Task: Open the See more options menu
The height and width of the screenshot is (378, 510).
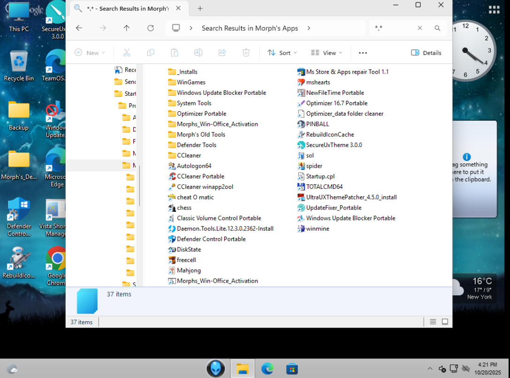Action: [x=363, y=53]
